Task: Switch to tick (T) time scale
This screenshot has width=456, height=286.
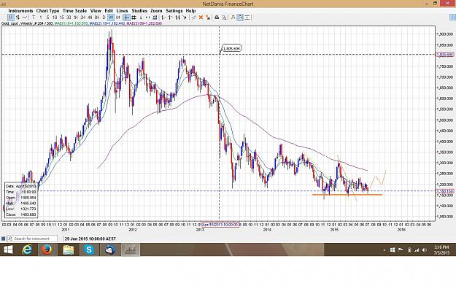Action: (34, 18)
